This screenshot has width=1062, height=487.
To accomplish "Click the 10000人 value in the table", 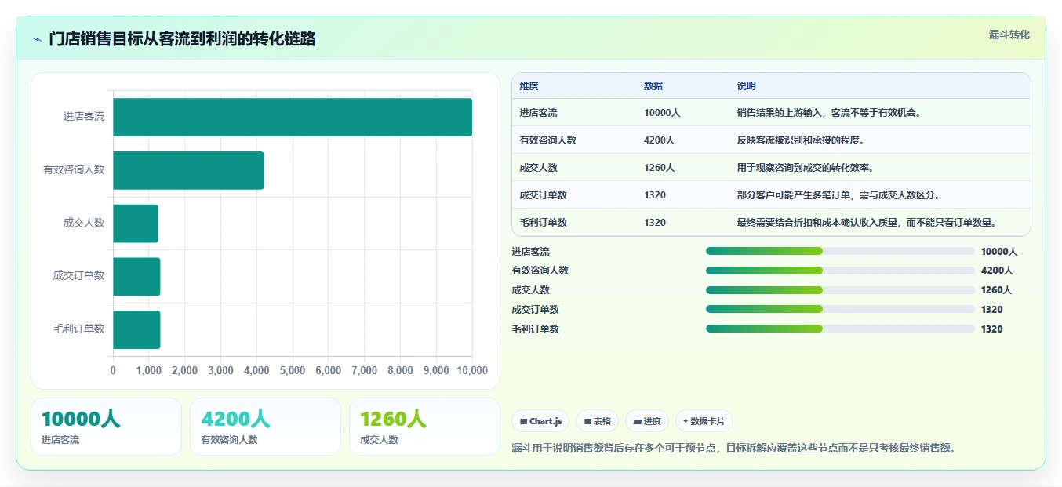I will (662, 113).
